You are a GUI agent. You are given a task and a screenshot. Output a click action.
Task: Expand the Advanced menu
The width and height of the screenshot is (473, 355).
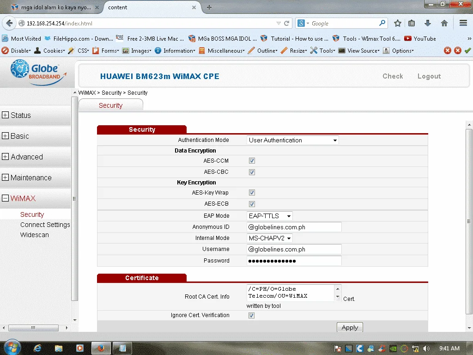click(x=22, y=157)
